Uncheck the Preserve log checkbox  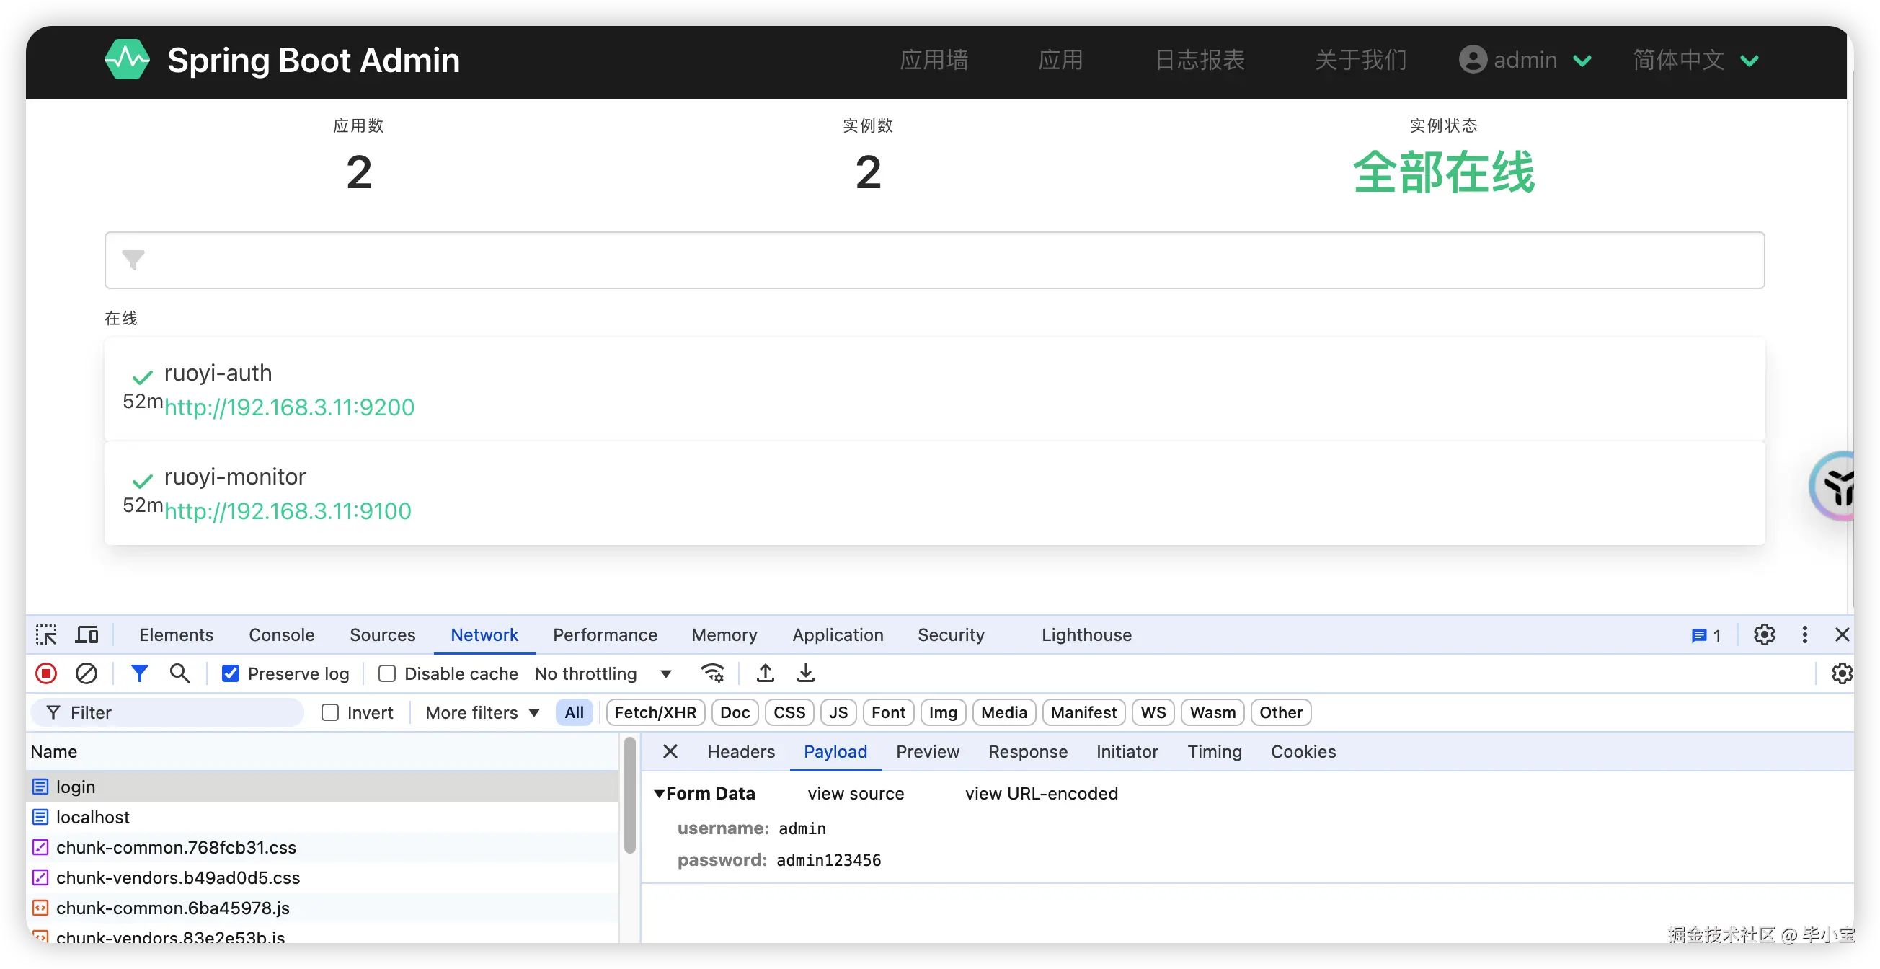pos(231,673)
